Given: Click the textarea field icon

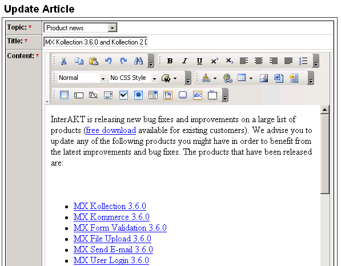Looking at the screenshot, I should 94,95.
